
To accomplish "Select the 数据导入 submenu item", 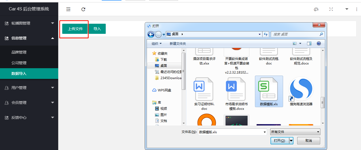I will [x=29, y=74].
